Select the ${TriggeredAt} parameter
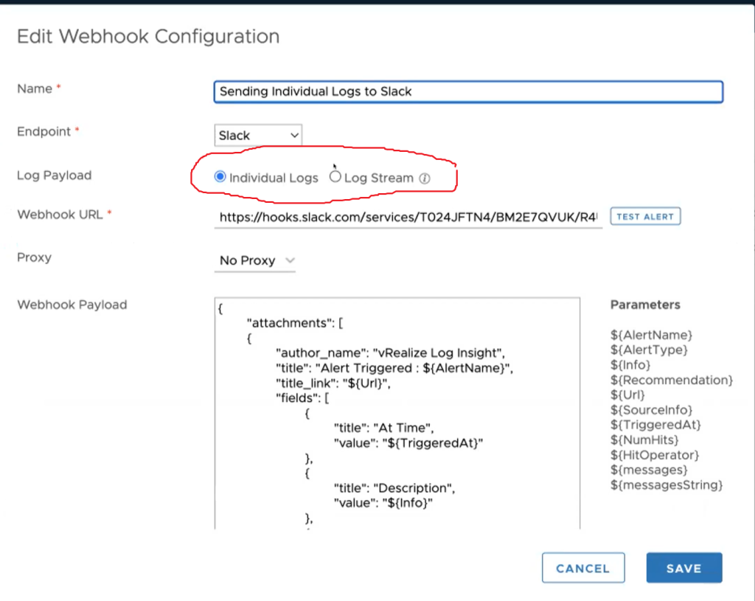755x601 pixels. click(655, 425)
